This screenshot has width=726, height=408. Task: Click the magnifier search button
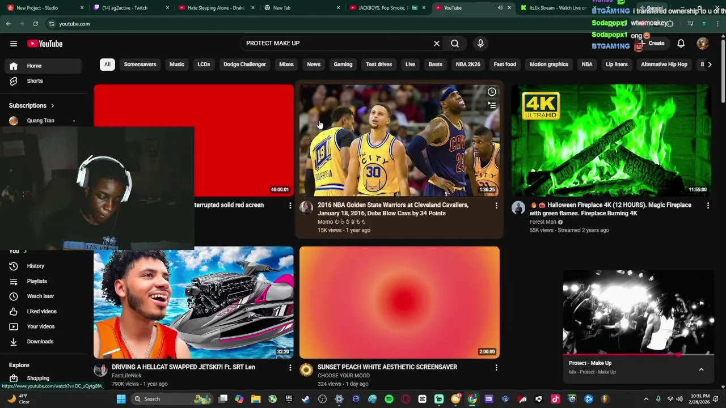455,43
